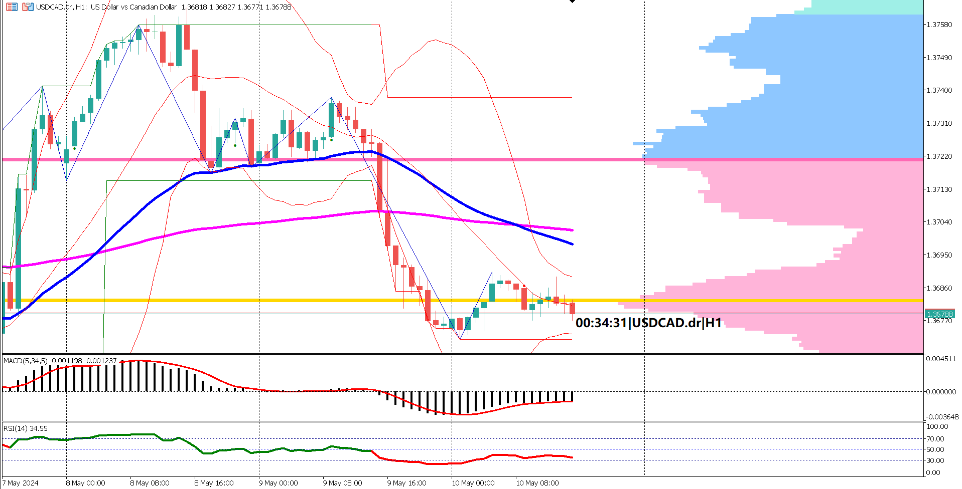Click the list-style market watch icon
The width and height of the screenshot is (962, 489).
pos(12,7)
